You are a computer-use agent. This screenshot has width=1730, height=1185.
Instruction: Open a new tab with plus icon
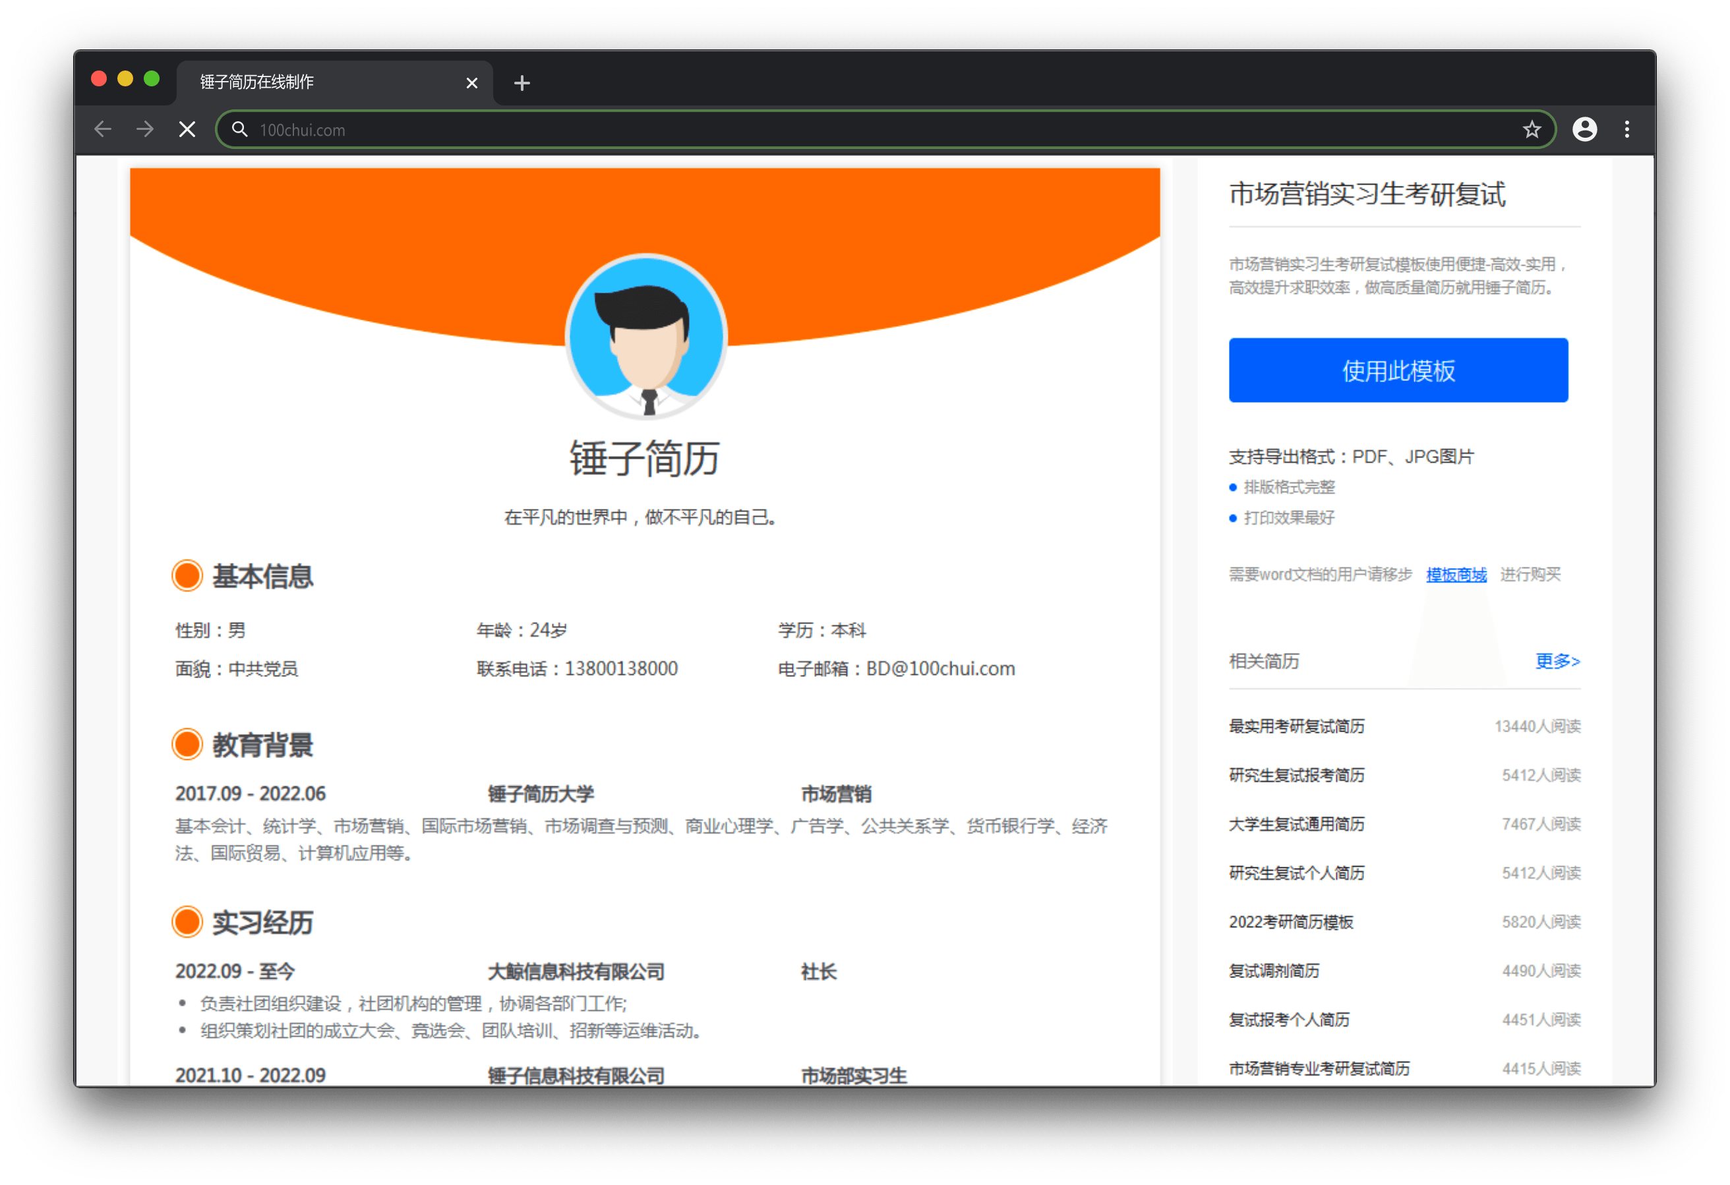pos(522,82)
